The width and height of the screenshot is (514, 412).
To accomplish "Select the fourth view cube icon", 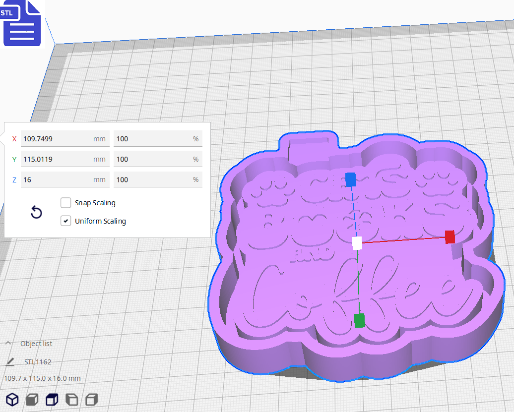I will 71,399.
